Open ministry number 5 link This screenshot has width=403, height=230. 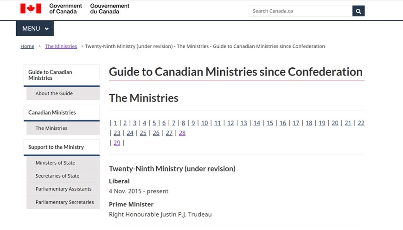[x=154, y=123]
